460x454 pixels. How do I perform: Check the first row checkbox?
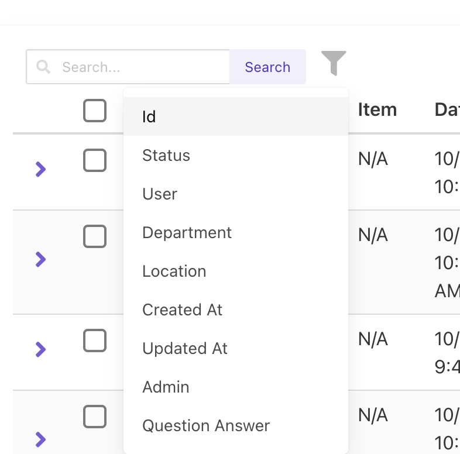[95, 160]
